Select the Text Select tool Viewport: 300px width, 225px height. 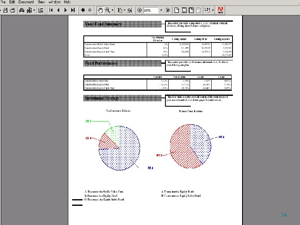(120, 10)
